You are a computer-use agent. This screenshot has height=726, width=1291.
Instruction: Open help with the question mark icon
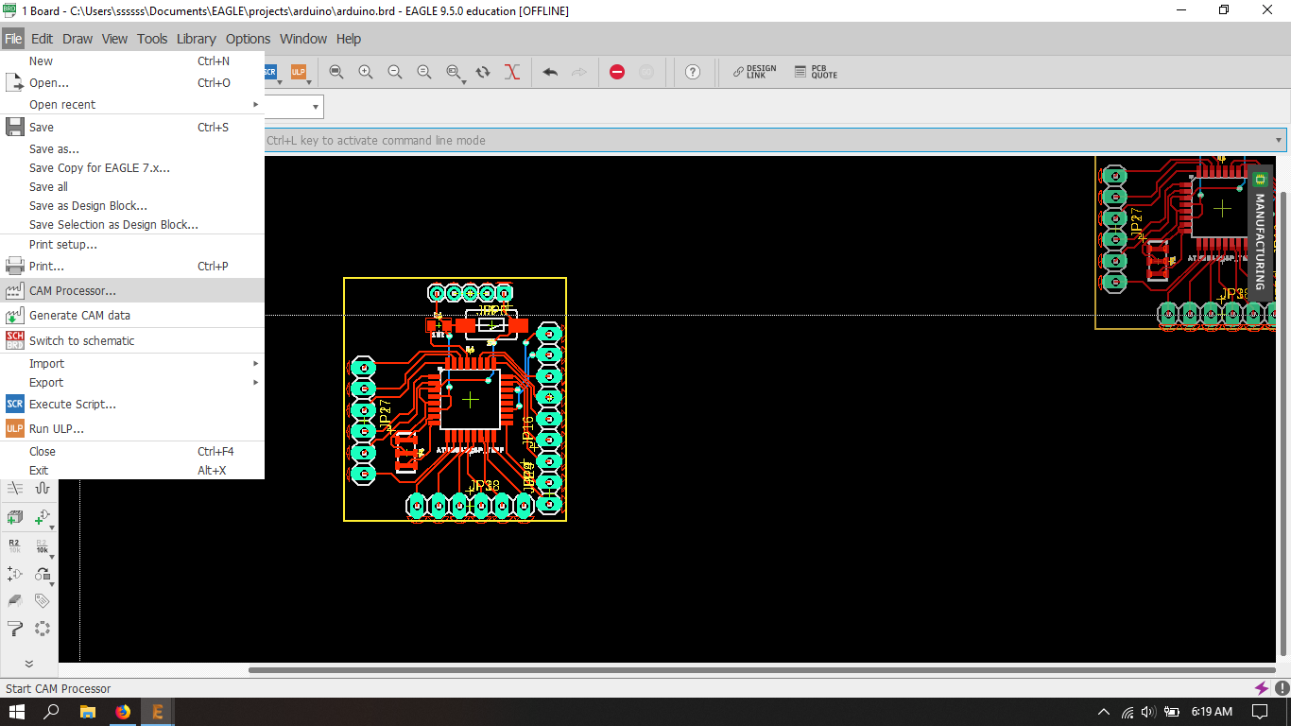point(693,72)
